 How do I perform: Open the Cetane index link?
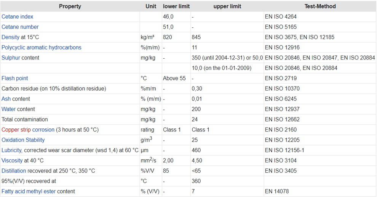coord(17,17)
